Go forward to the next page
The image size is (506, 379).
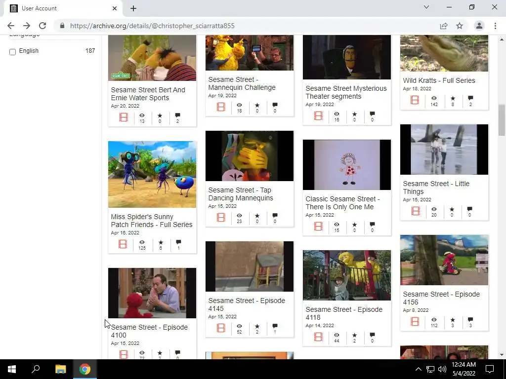pos(27,26)
